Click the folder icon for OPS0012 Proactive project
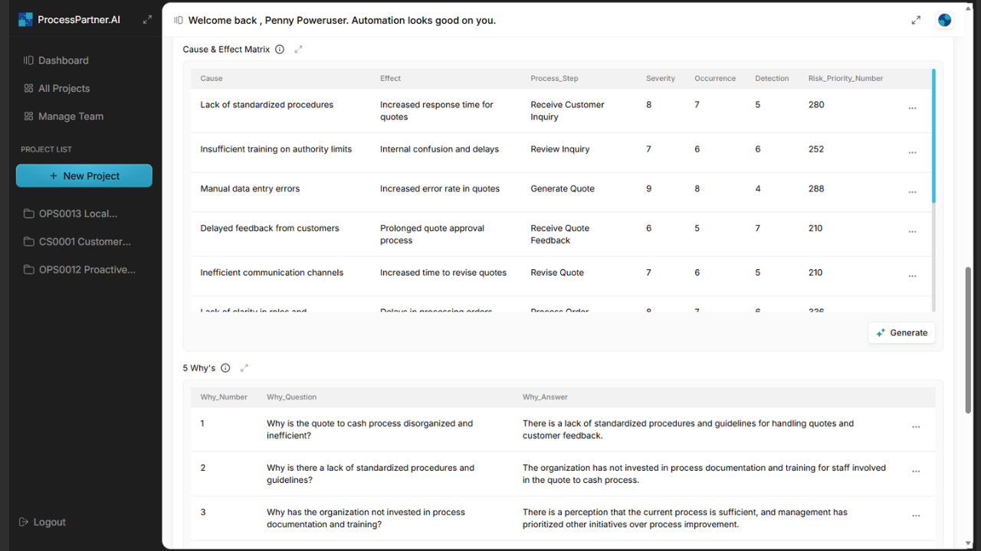981x551 pixels. tap(29, 269)
